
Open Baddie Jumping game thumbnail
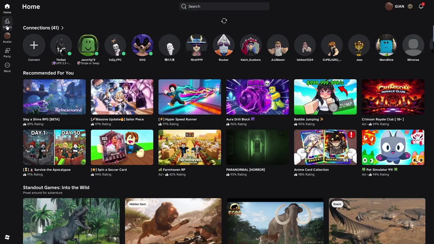pos(325,97)
